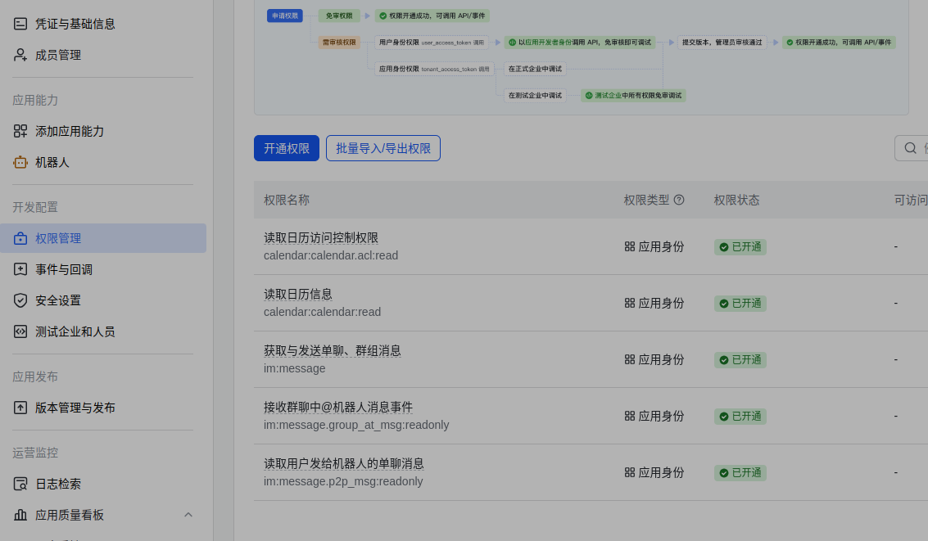Click 免审权限 tag in flow diagram
The height and width of the screenshot is (541, 928).
click(338, 16)
